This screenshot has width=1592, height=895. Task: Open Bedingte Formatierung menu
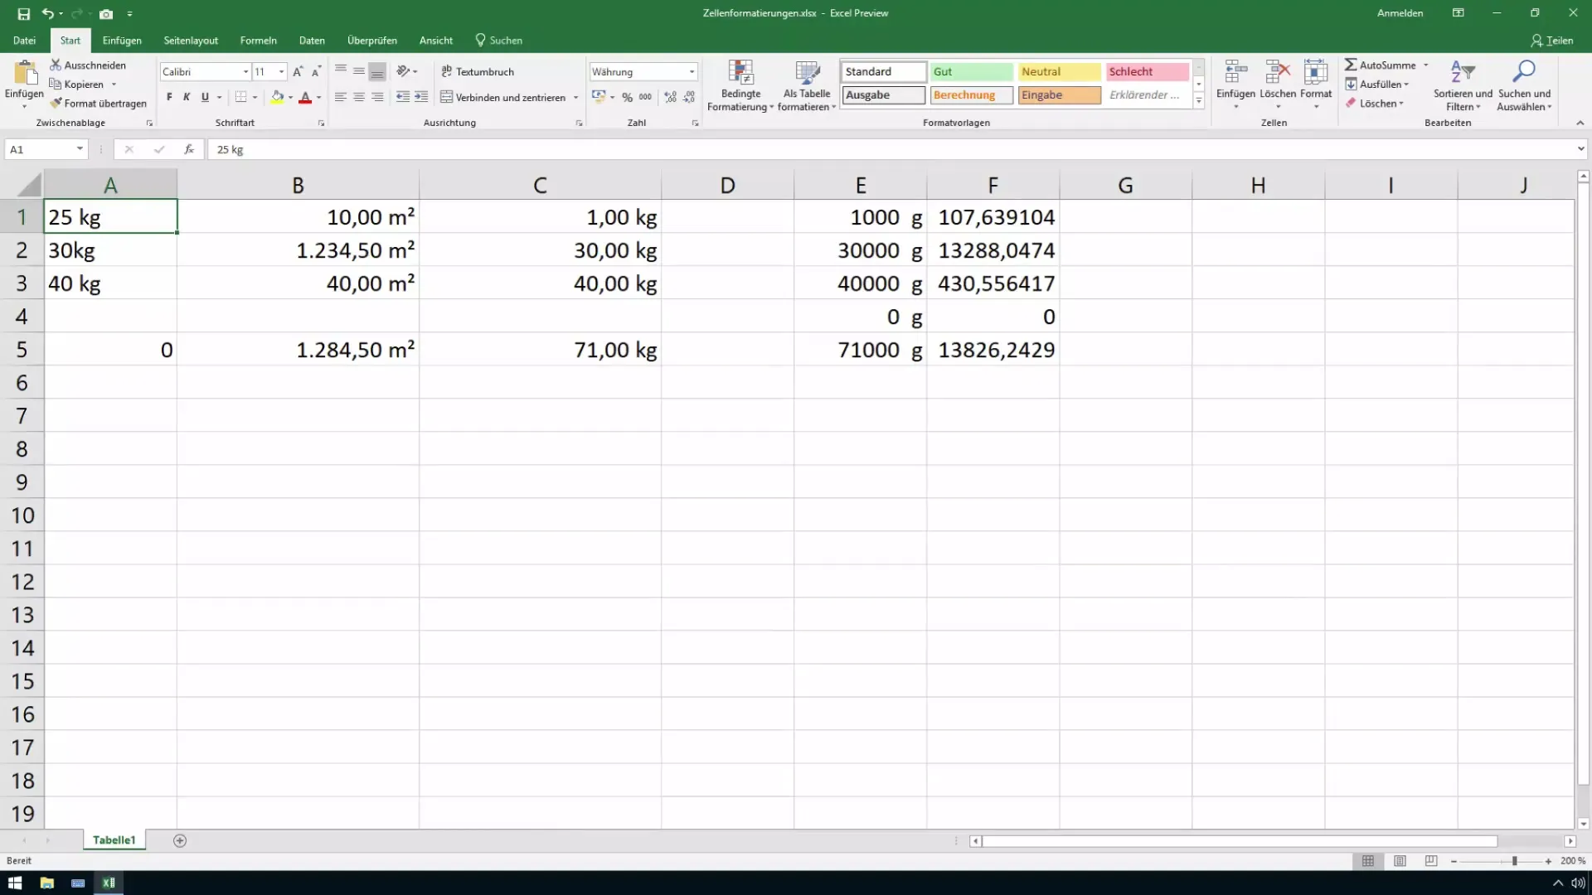click(x=740, y=86)
